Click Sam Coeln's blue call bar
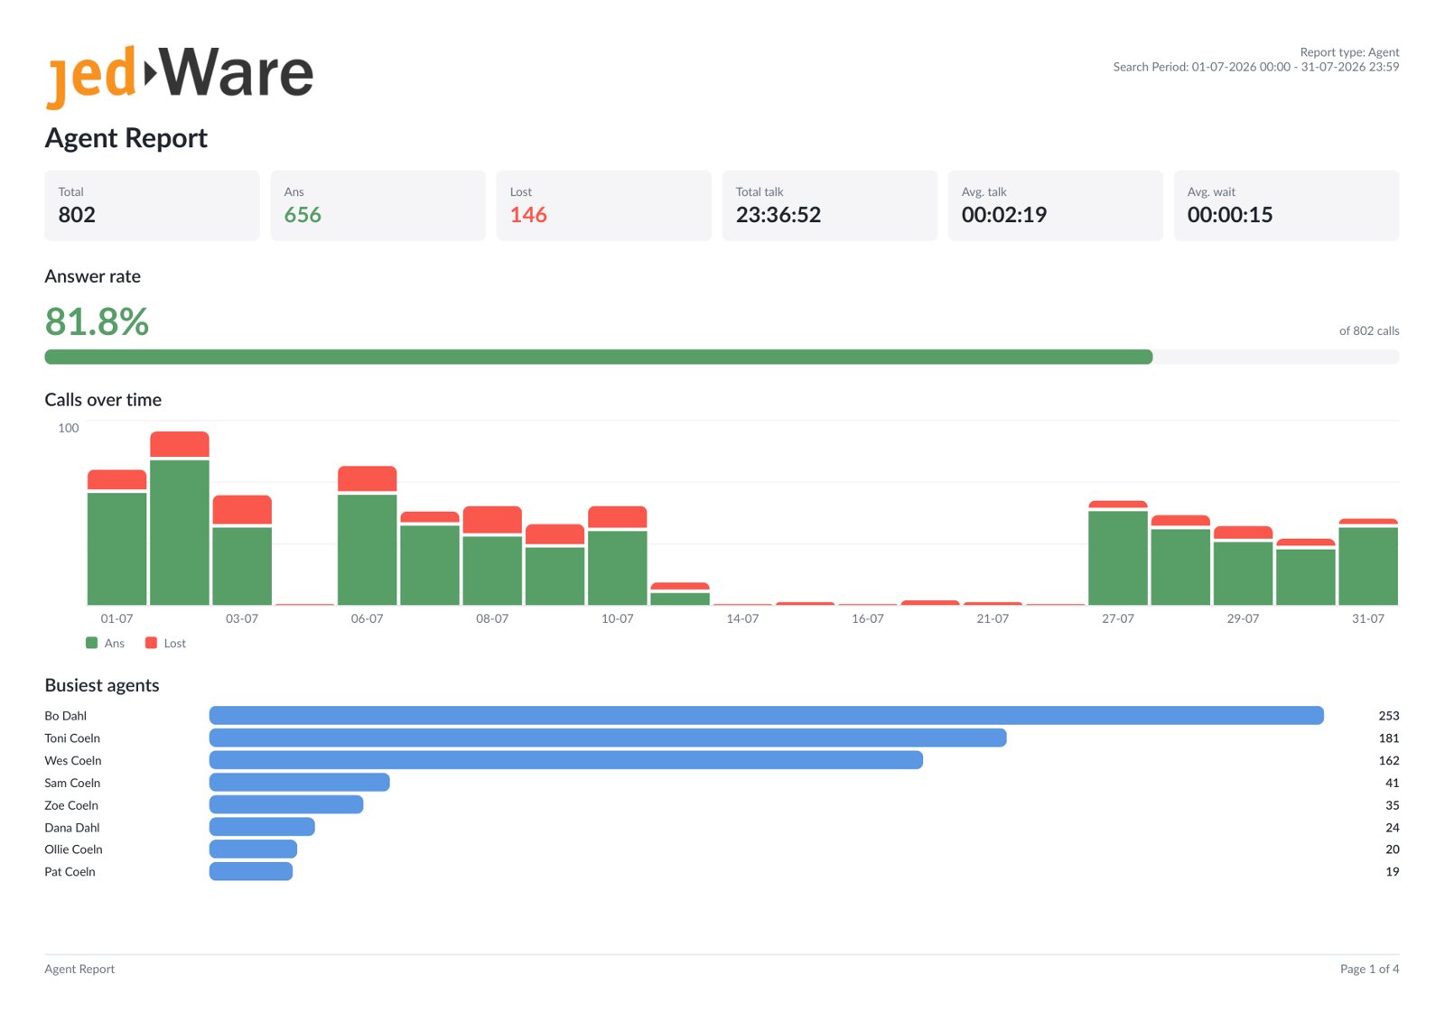Image resolution: width=1445 pixels, height=1021 pixels. coord(300,783)
